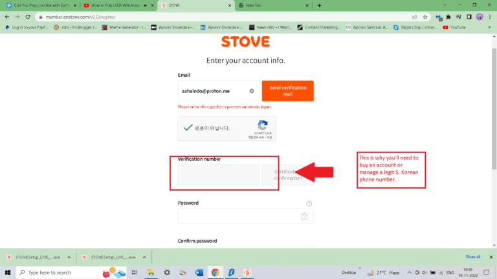The height and width of the screenshot is (279, 497).
Task: Expand the second STOVESetup download options
Action: tap(144, 257)
